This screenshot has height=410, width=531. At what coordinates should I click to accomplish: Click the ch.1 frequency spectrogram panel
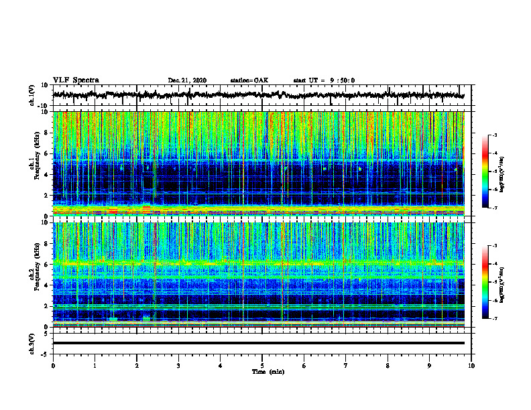(259, 163)
